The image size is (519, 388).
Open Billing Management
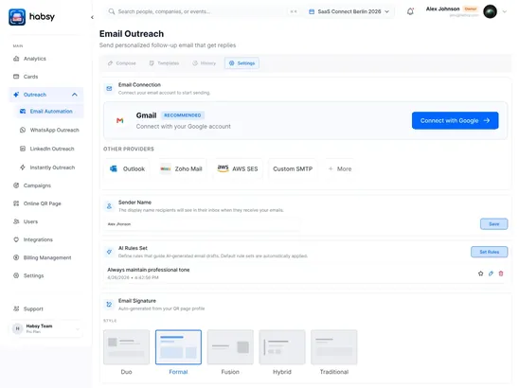pyautogui.click(x=46, y=257)
